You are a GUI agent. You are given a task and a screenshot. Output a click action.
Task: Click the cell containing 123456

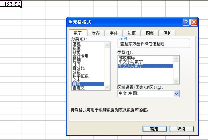click(x=11, y=4)
